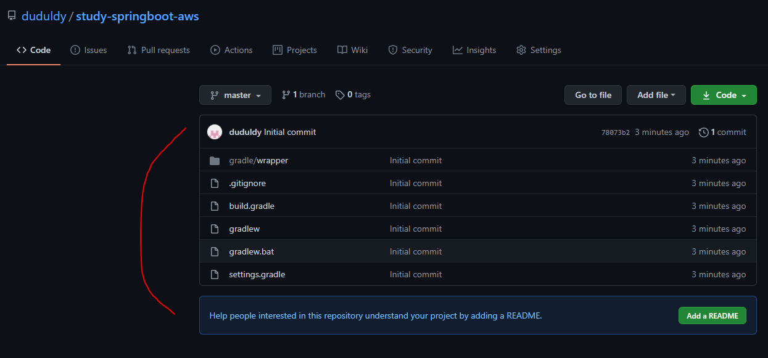Open the gradle/wrapper folder
Screen dimensions: 768x358
coord(258,160)
